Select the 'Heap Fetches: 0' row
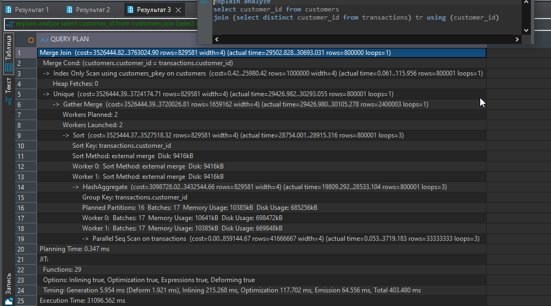 coord(261,84)
